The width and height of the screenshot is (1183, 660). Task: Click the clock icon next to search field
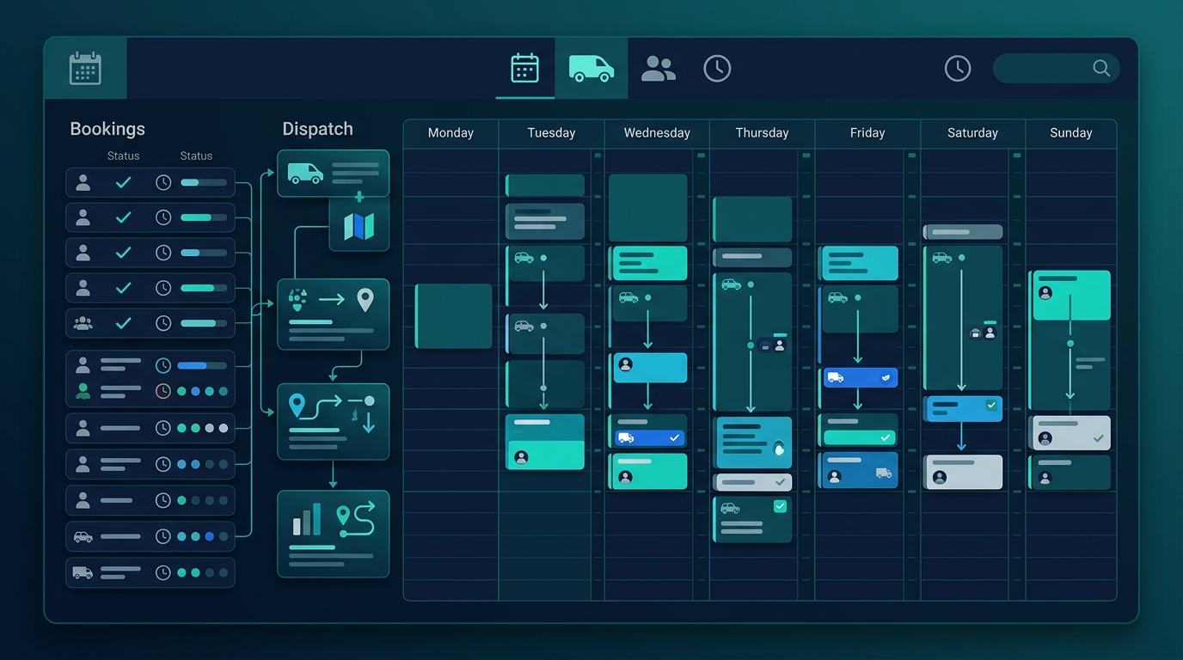pos(958,69)
